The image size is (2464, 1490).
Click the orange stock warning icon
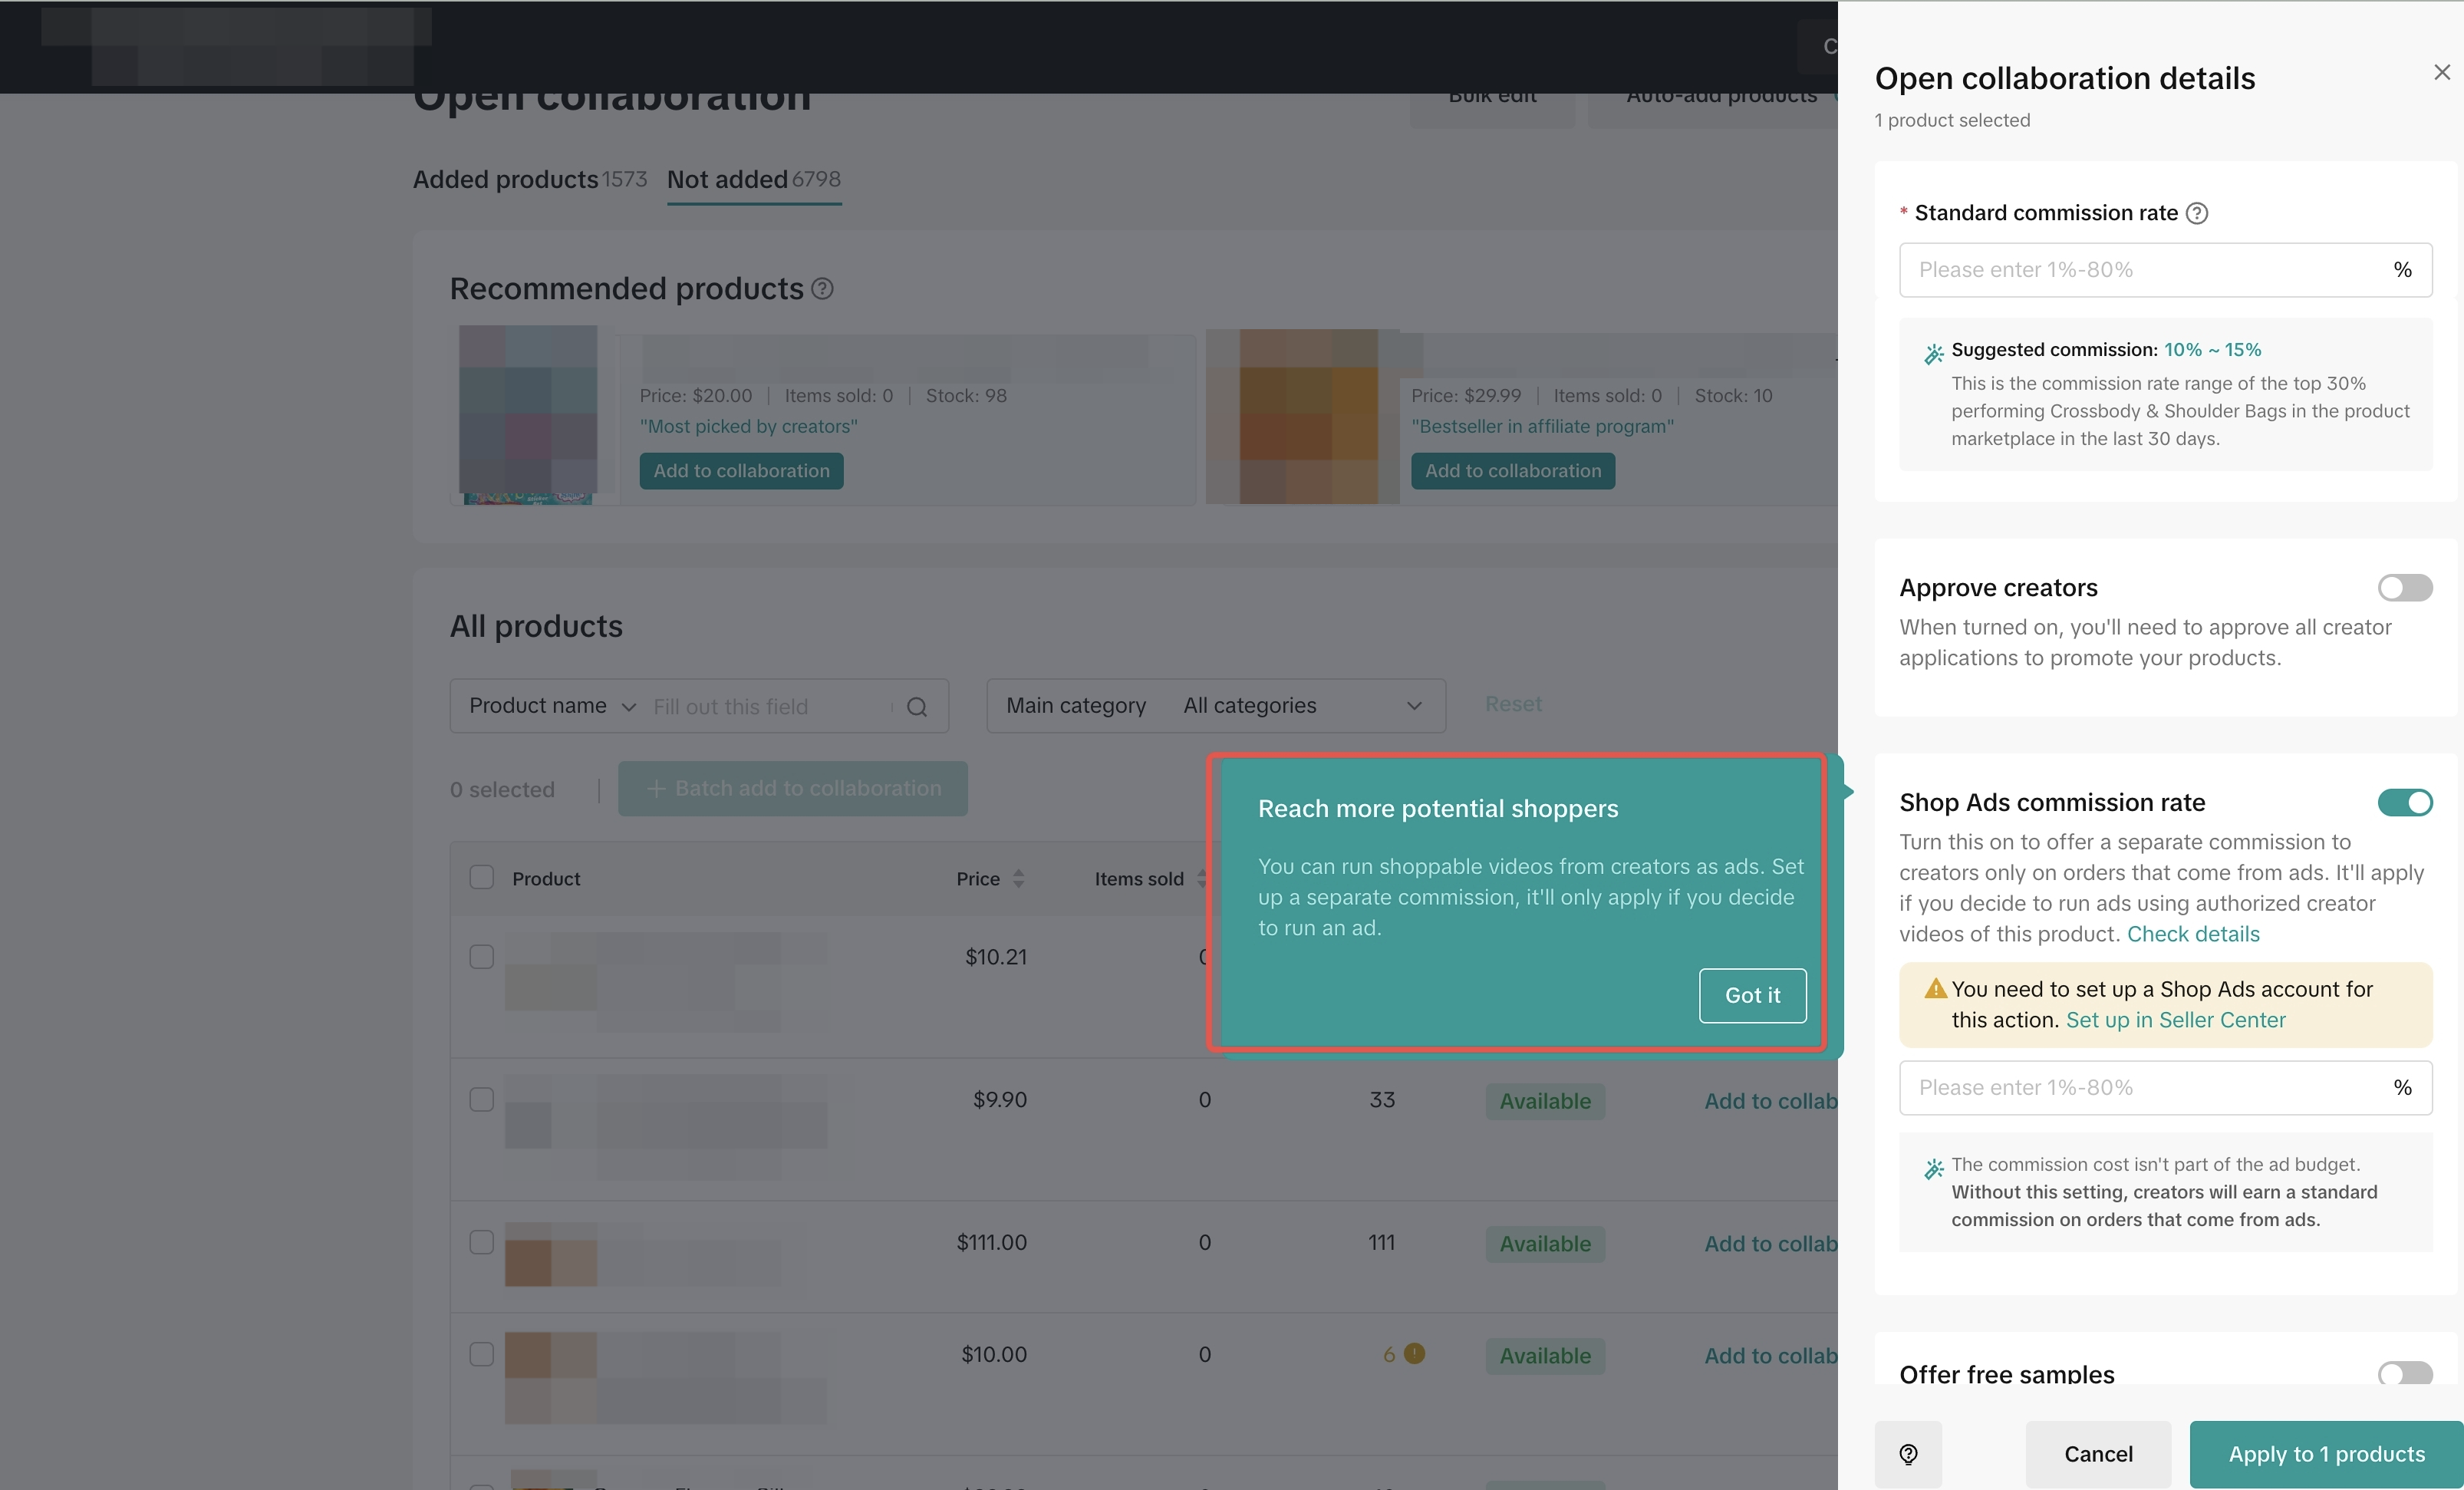coord(1414,1354)
